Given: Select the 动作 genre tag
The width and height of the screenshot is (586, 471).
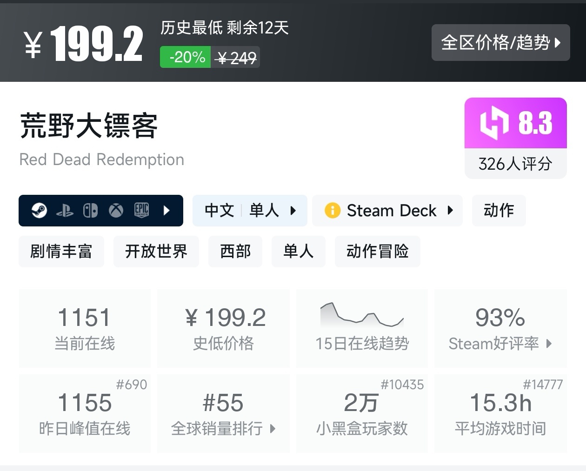Looking at the screenshot, I should point(499,211).
